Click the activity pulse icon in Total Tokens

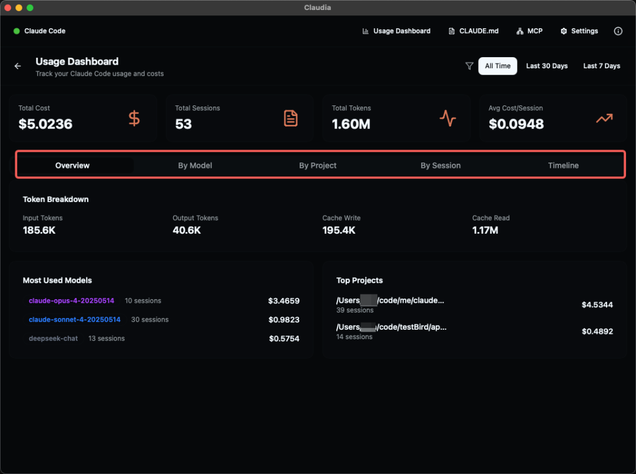[448, 118]
